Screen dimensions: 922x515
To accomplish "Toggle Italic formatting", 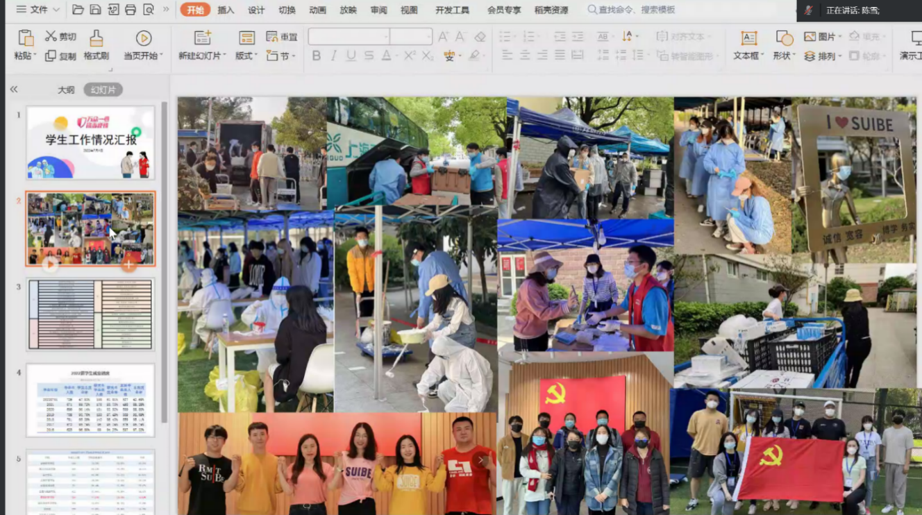I will point(334,56).
